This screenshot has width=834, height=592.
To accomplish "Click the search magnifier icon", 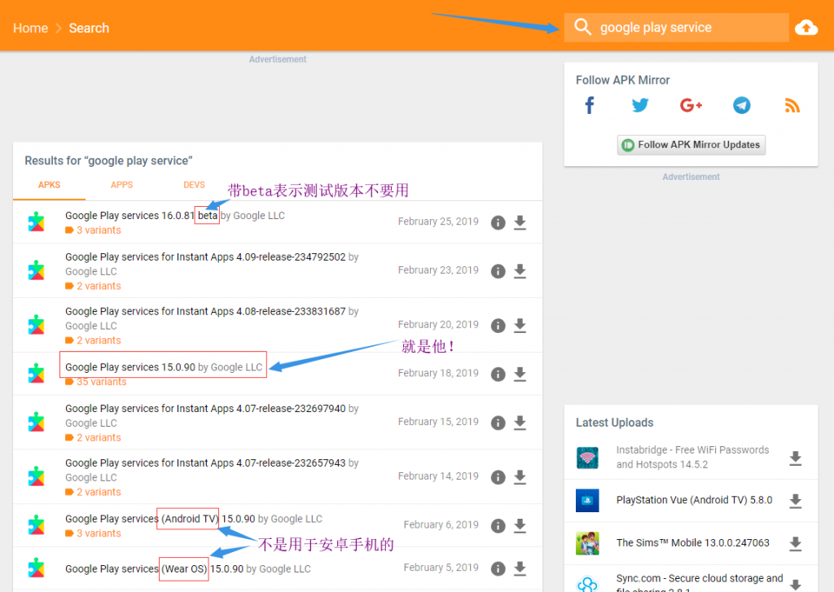I will [582, 27].
